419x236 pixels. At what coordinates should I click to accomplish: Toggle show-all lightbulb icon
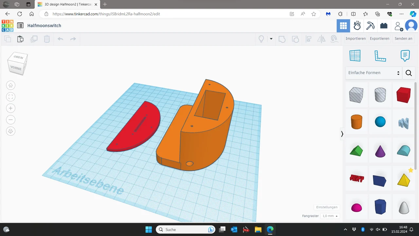[x=261, y=39]
